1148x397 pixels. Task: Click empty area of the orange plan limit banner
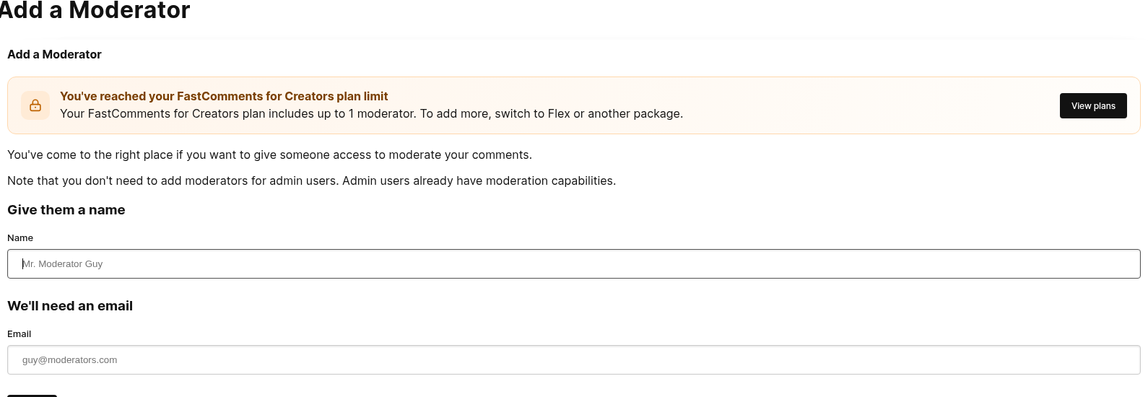coord(866,105)
